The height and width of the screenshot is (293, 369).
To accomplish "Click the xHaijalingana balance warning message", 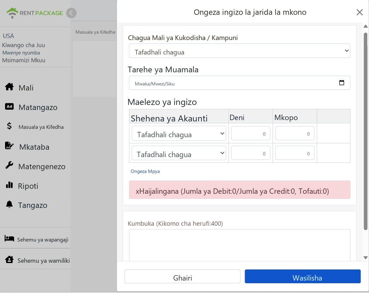I will tap(240, 190).
